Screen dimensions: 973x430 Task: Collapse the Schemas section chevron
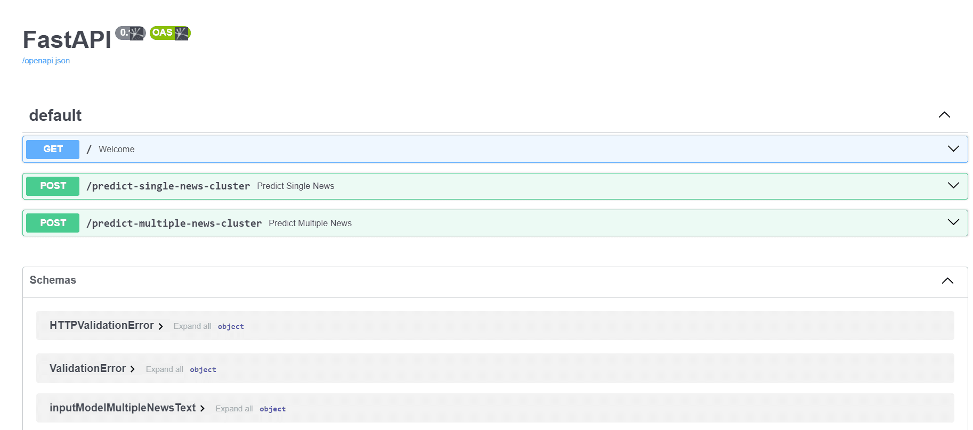tap(947, 280)
